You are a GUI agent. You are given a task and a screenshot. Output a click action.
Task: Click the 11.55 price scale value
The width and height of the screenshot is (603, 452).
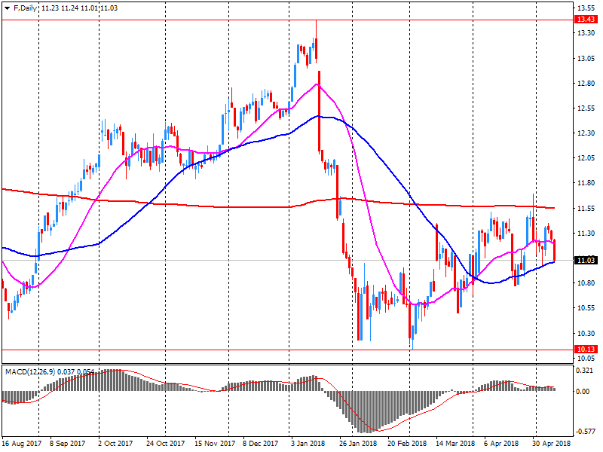pyautogui.click(x=586, y=209)
